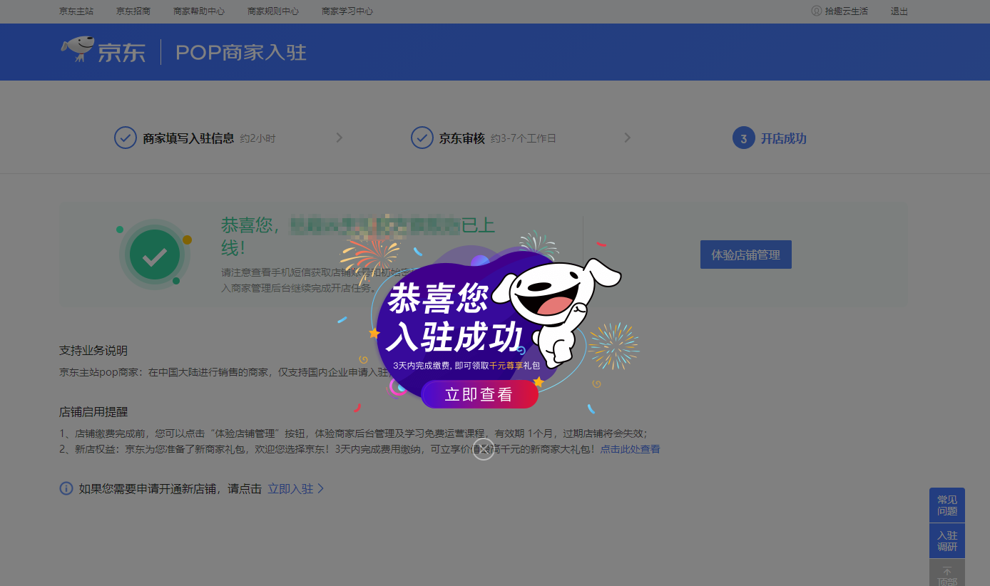Open 商家规则中心 menu item

273,11
